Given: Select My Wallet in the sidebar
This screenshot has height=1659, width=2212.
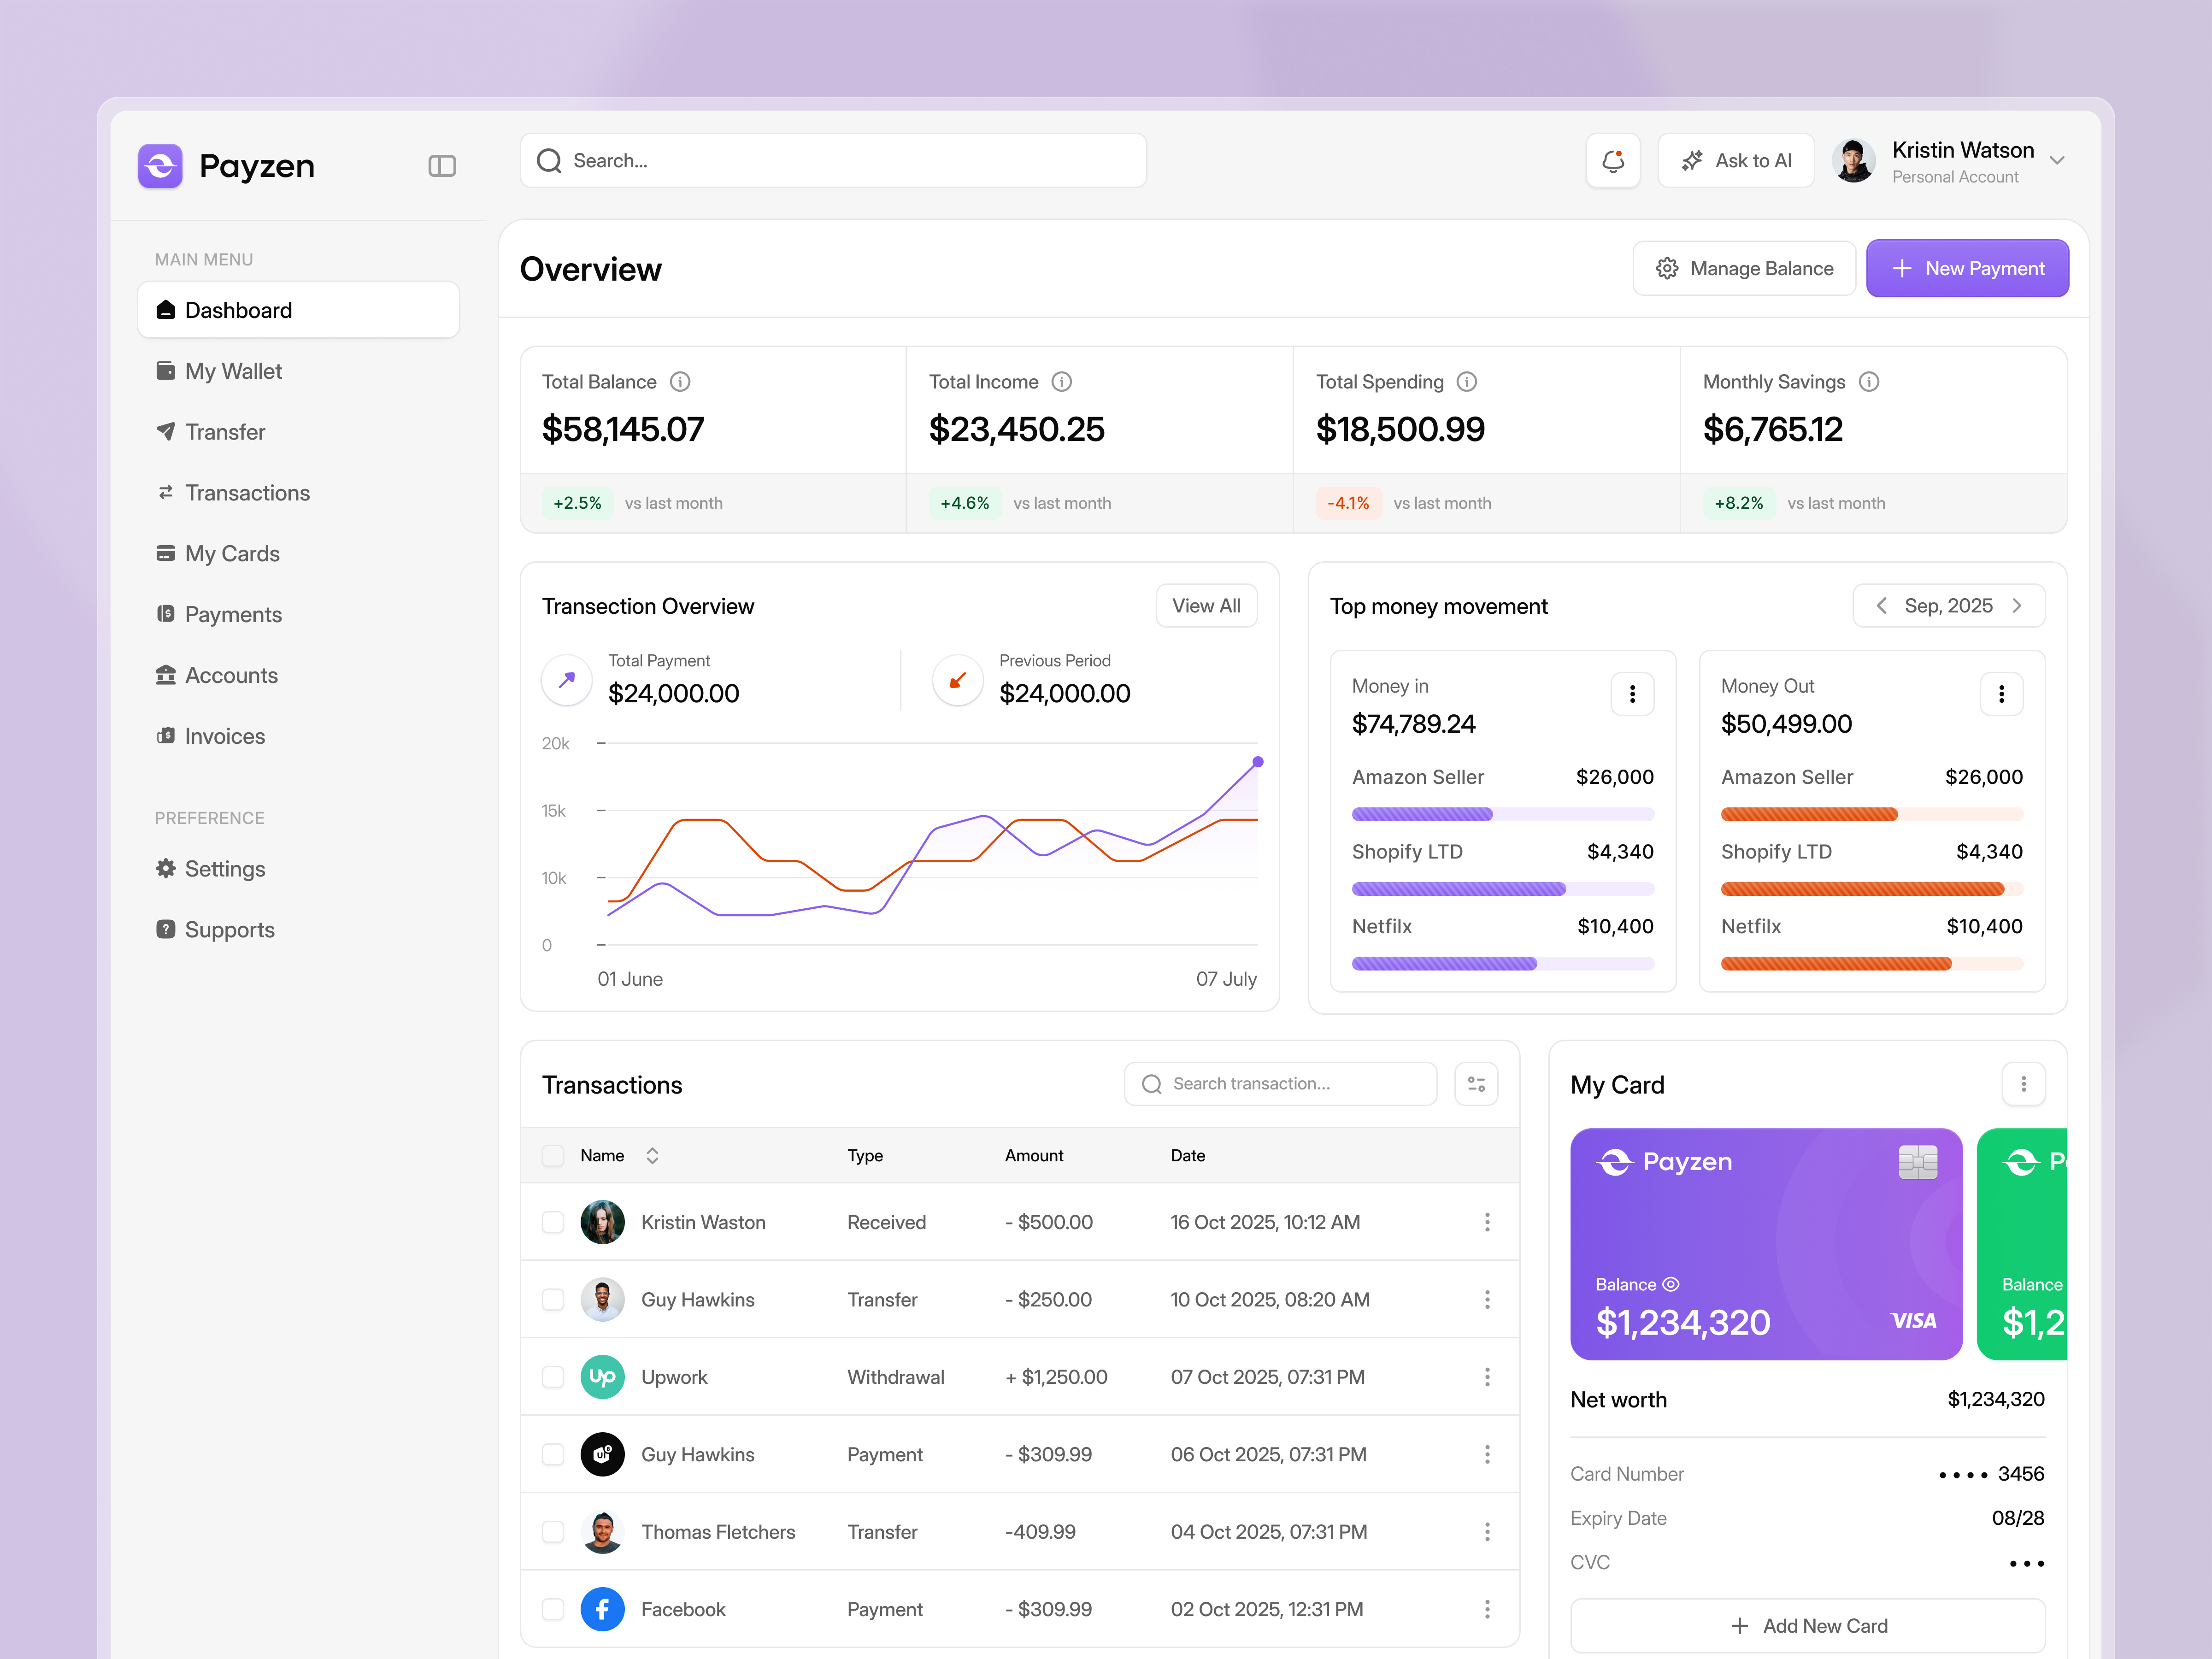Looking at the screenshot, I should click(233, 371).
